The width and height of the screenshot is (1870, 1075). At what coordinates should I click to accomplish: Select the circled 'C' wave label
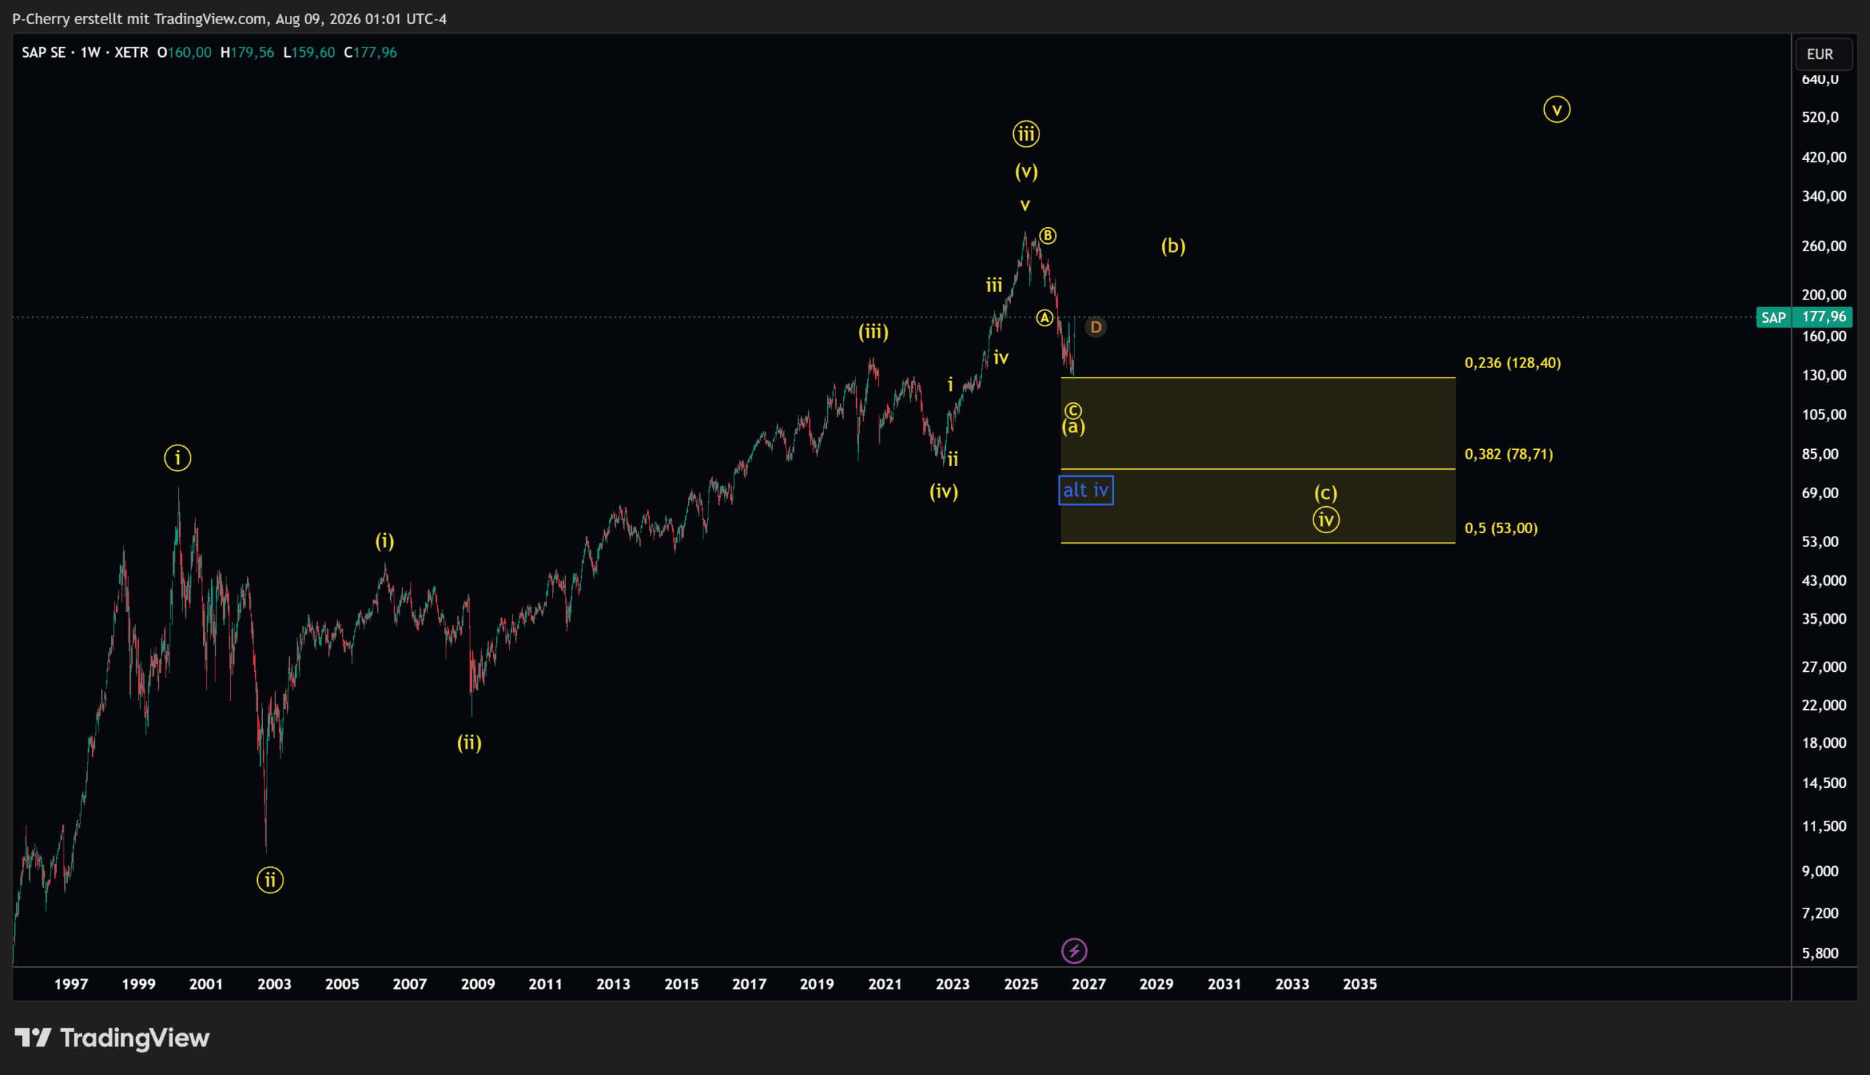click(1073, 410)
